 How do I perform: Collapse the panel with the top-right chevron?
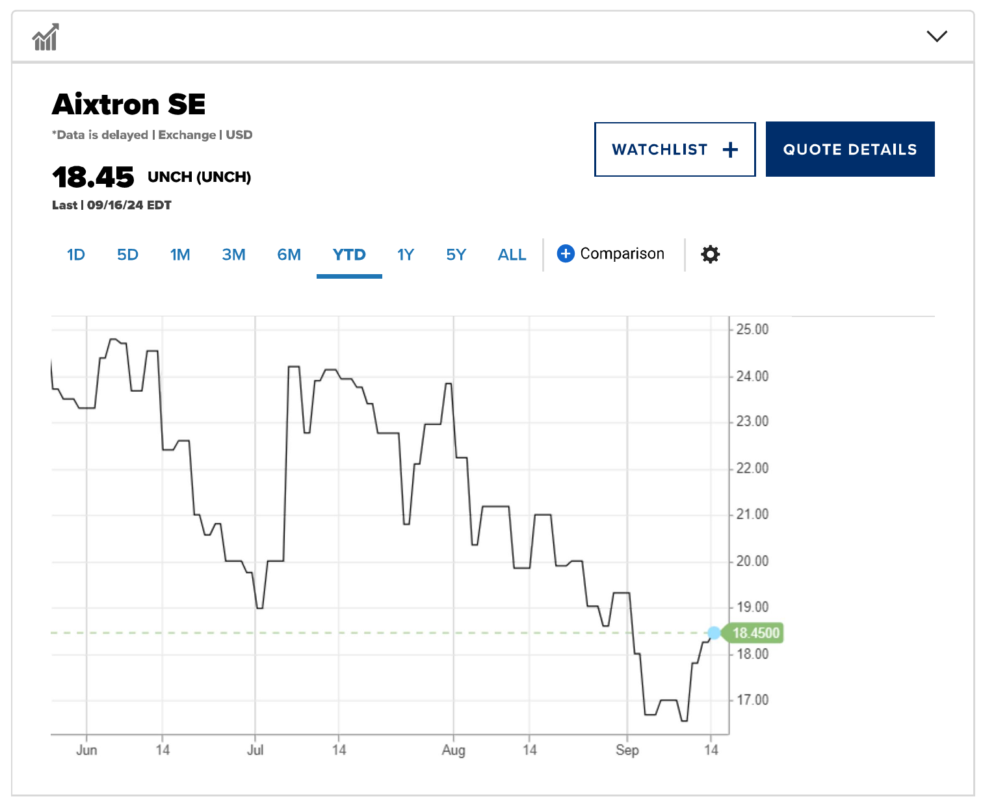(x=936, y=36)
